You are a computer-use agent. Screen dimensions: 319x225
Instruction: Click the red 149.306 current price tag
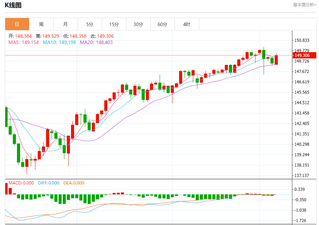(x=304, y=55)
